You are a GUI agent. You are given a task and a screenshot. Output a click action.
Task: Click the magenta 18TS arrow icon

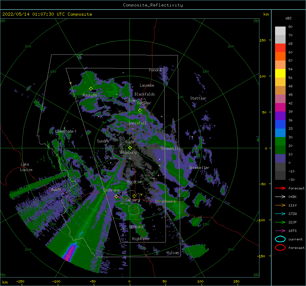tap(280, 231)
